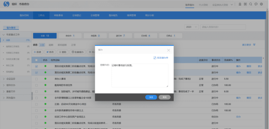Focus the 催办内容 text area
The image size is (269, 129).
coord(140,75)
